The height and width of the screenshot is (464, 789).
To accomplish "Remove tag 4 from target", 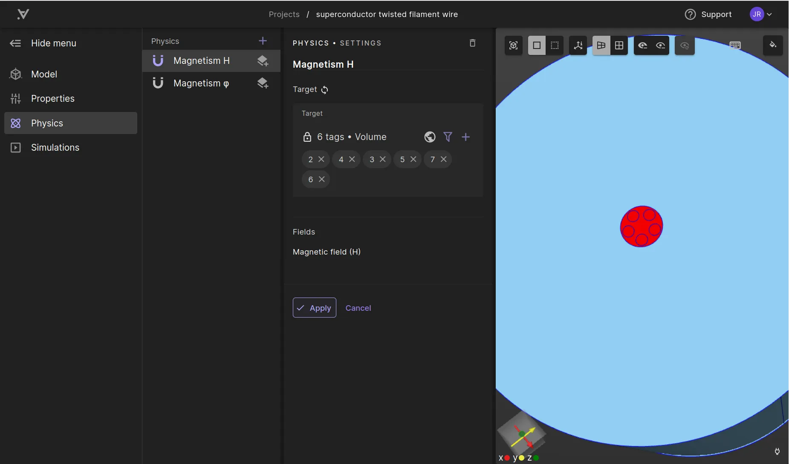I will click(352, 159).
